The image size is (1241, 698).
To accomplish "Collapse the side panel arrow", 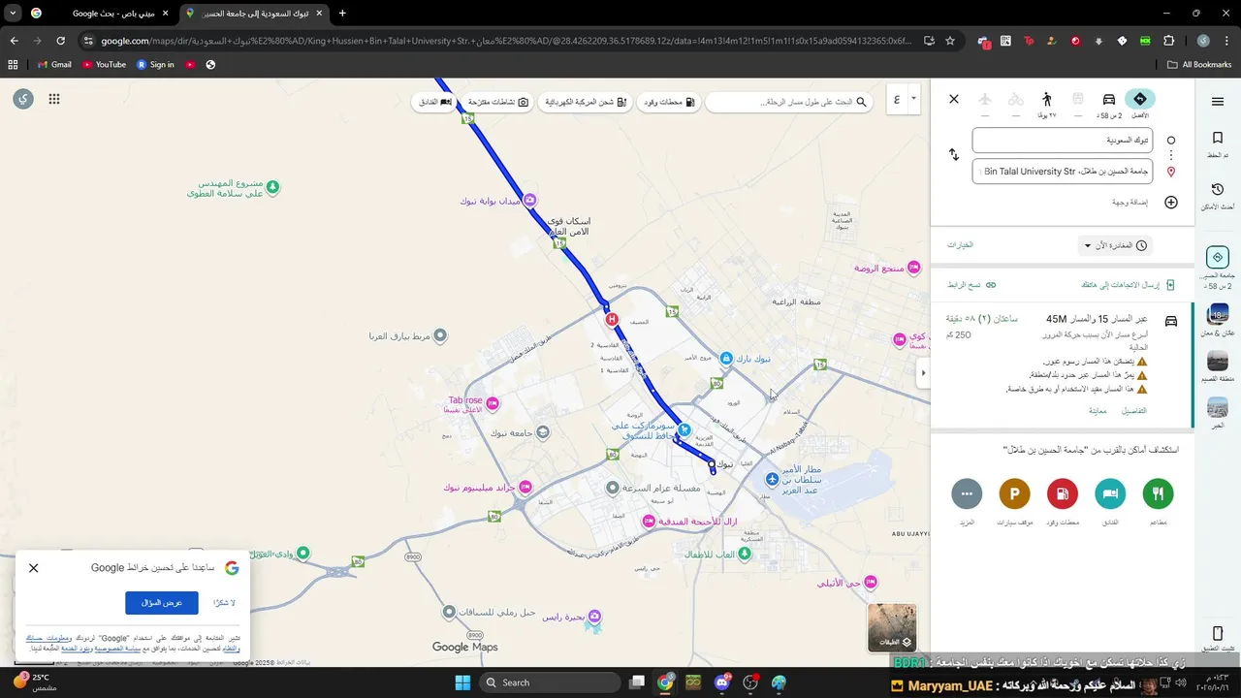I will point(923,372).
